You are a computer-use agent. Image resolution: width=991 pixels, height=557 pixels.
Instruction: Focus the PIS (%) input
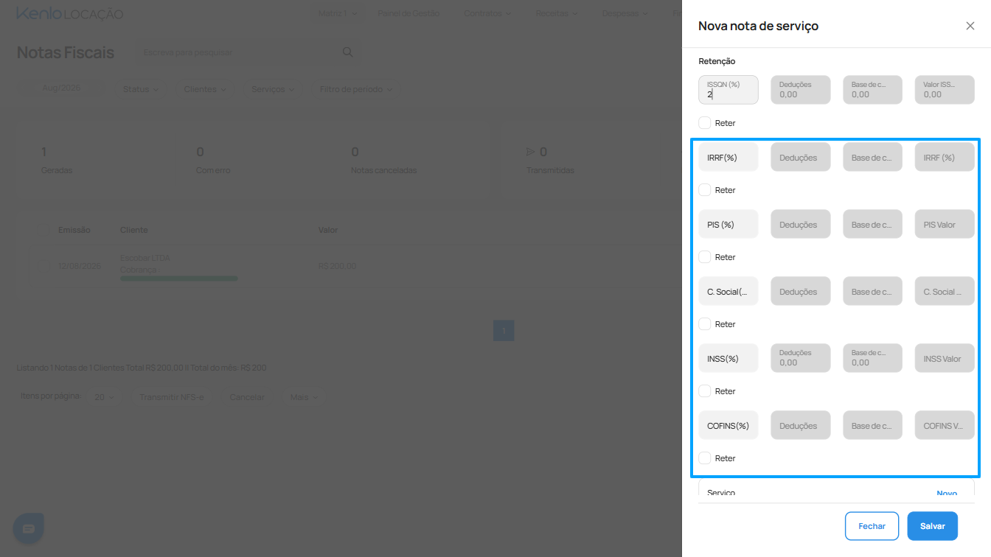pos(729,224)
